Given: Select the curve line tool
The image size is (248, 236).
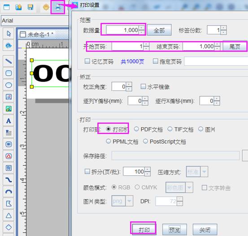Looking at the screenshot, I should (x=9, y=180).
